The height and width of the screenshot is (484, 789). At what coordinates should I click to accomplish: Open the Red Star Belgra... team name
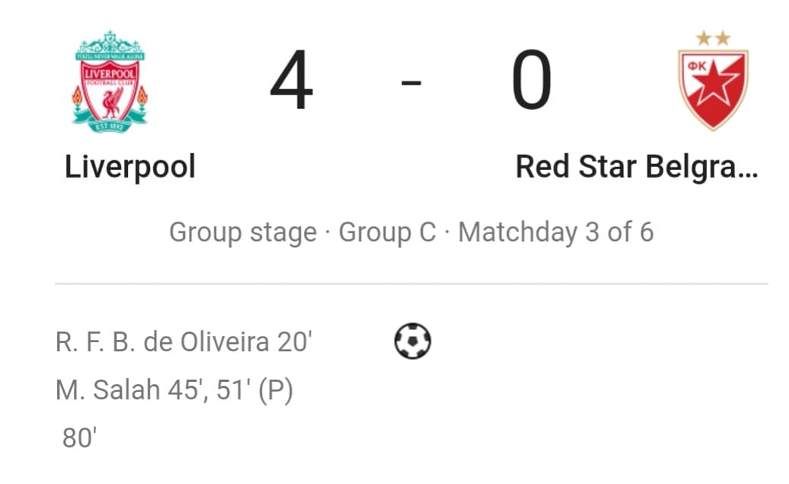[x=637, y=167]
